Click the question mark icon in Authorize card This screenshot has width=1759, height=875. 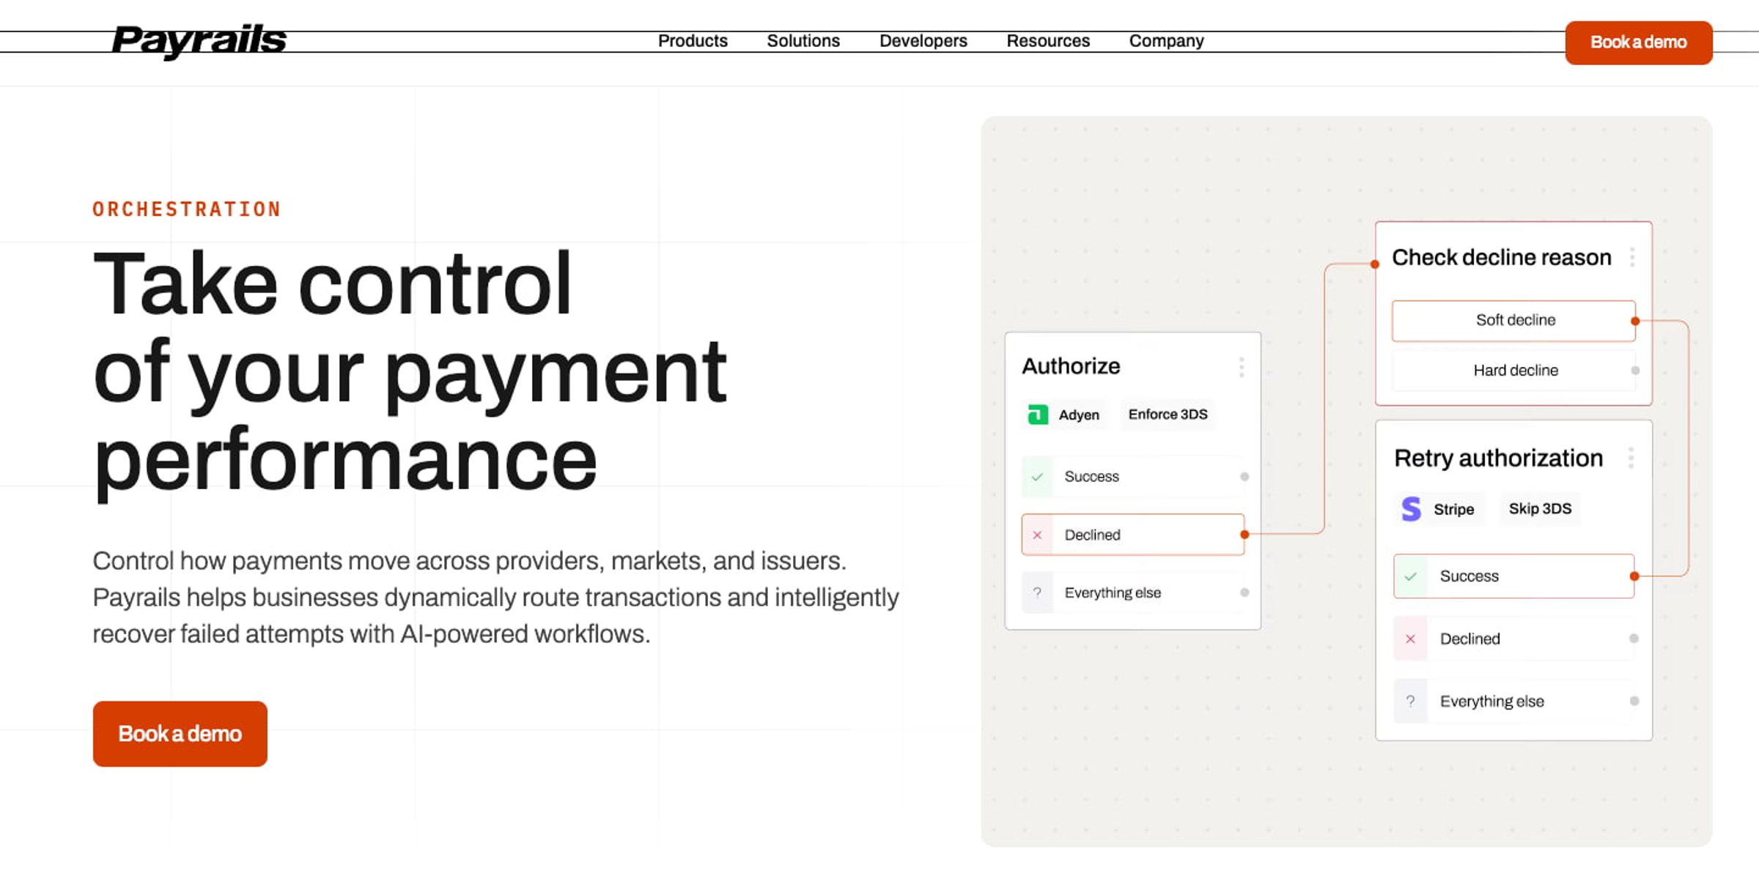point(1037,592)
